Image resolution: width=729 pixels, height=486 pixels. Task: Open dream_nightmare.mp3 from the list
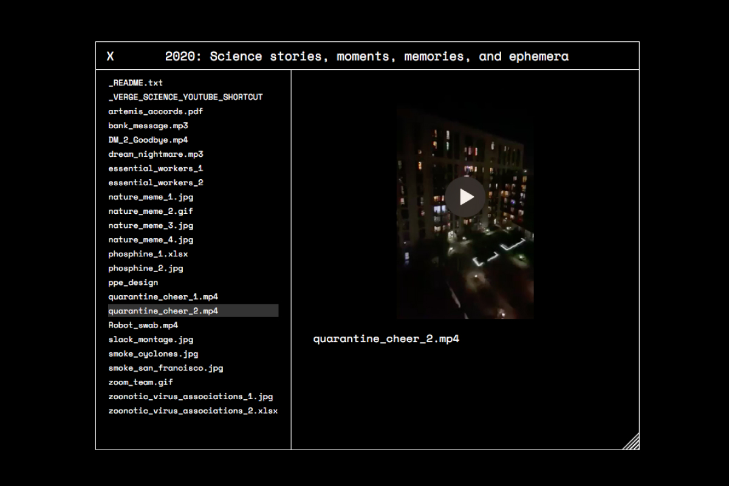click(156, 154)
